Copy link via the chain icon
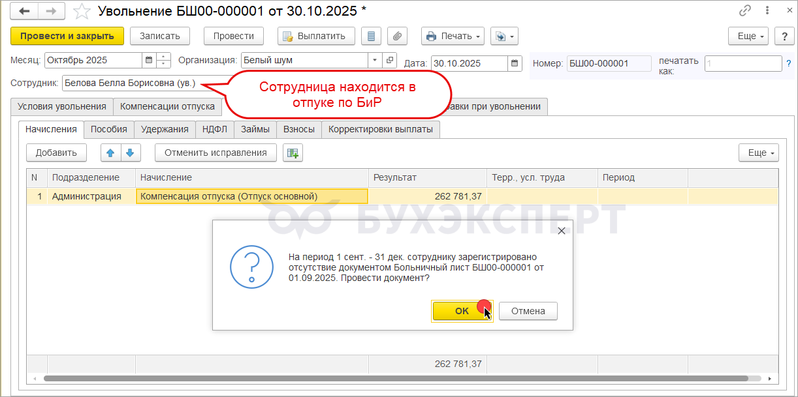The height and width of the screenshot is (397, 798). coord(745,10)
